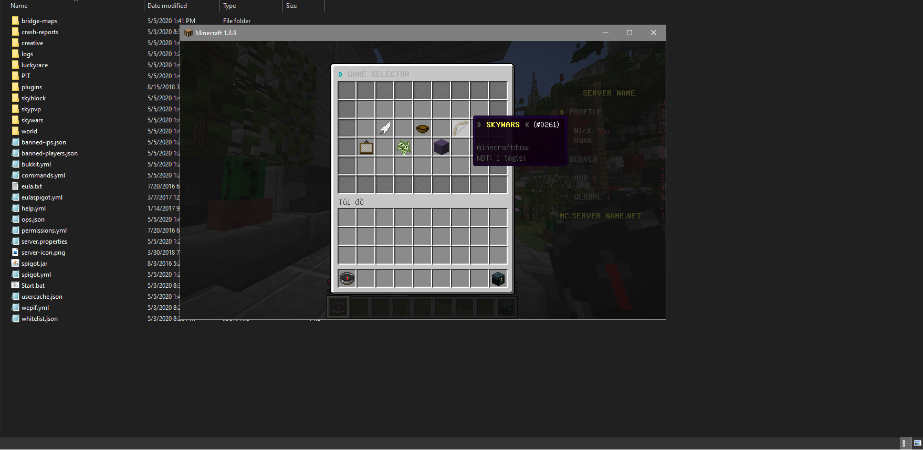The width and height of the screenshot is (923, 450).
Task: Click the server-icon.png image file icon
Action: click(15, 253)
